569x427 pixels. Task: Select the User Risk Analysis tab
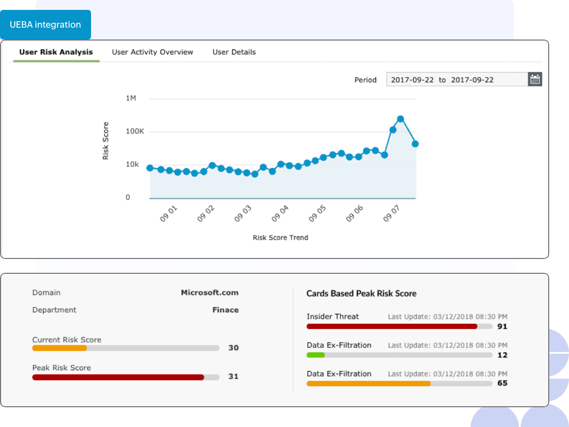[56, 52]
